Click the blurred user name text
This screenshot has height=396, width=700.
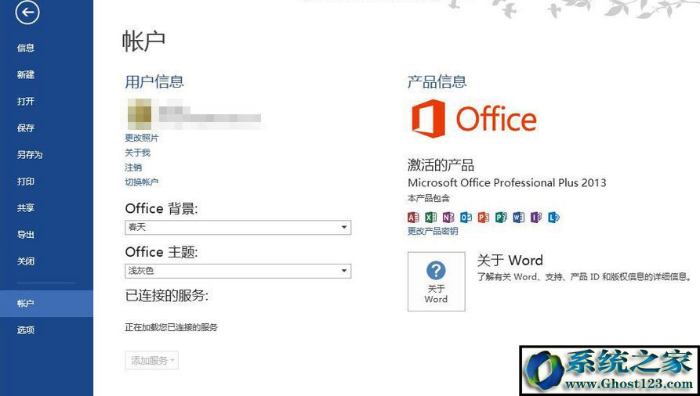(210, 115)
